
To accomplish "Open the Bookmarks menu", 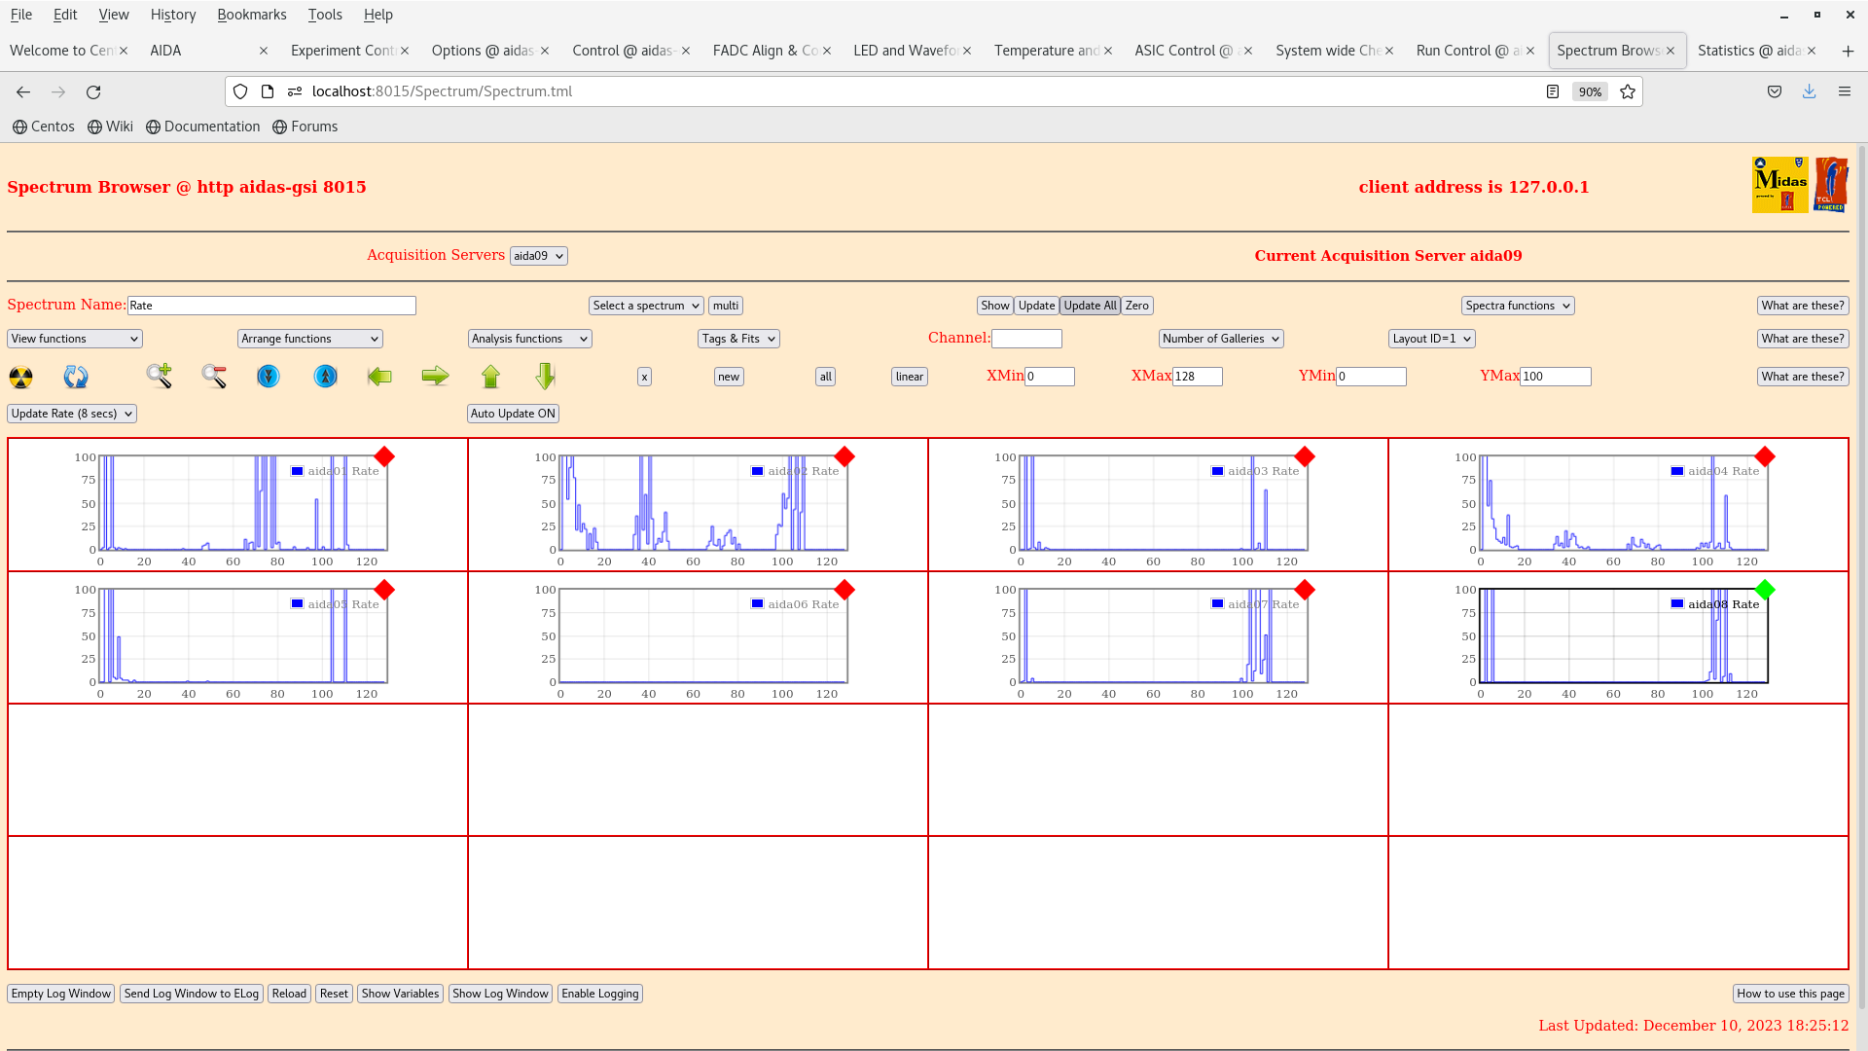I will click(x=251, y=15).
